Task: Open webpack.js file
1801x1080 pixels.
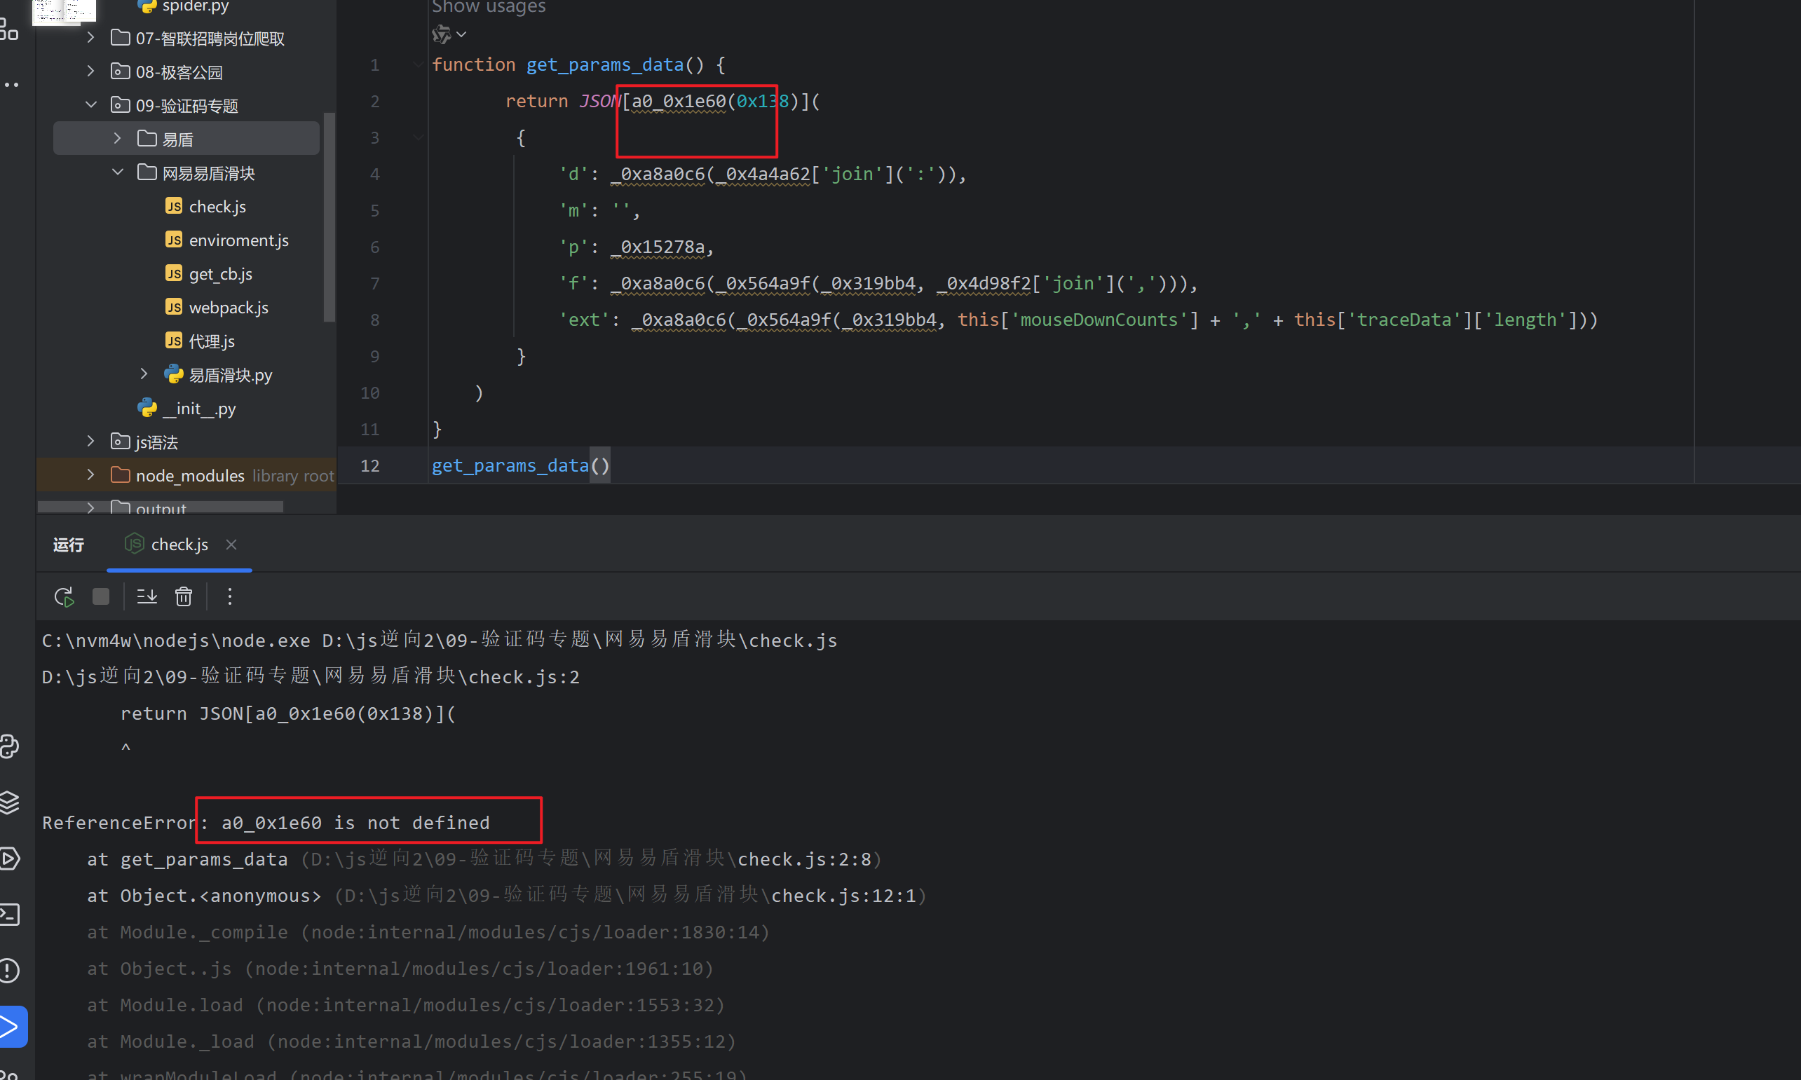Action: coord(228,307)
